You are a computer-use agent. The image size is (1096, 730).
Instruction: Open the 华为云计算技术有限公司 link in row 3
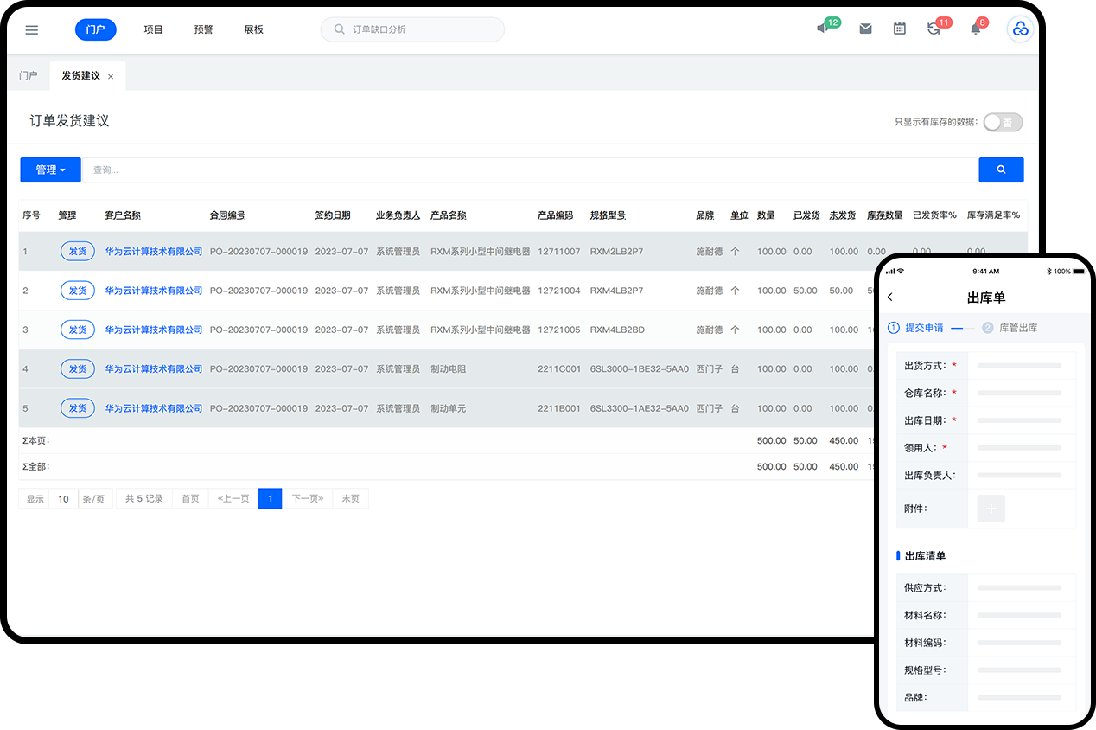[x=154, y=330]
